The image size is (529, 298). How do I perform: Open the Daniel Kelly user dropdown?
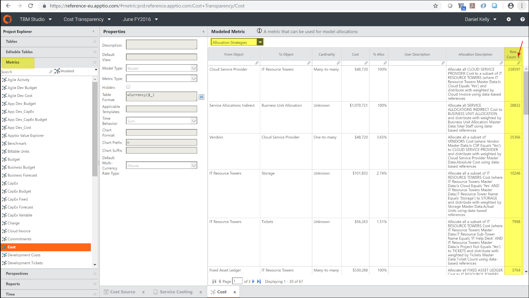[x=481, y=19]
